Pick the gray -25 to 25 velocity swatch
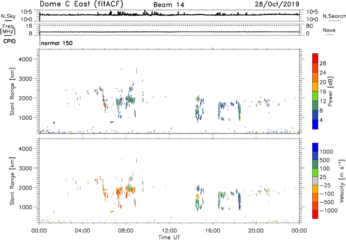Image resolution: width=346 pixels, height=240 pixels. point(315,181)
